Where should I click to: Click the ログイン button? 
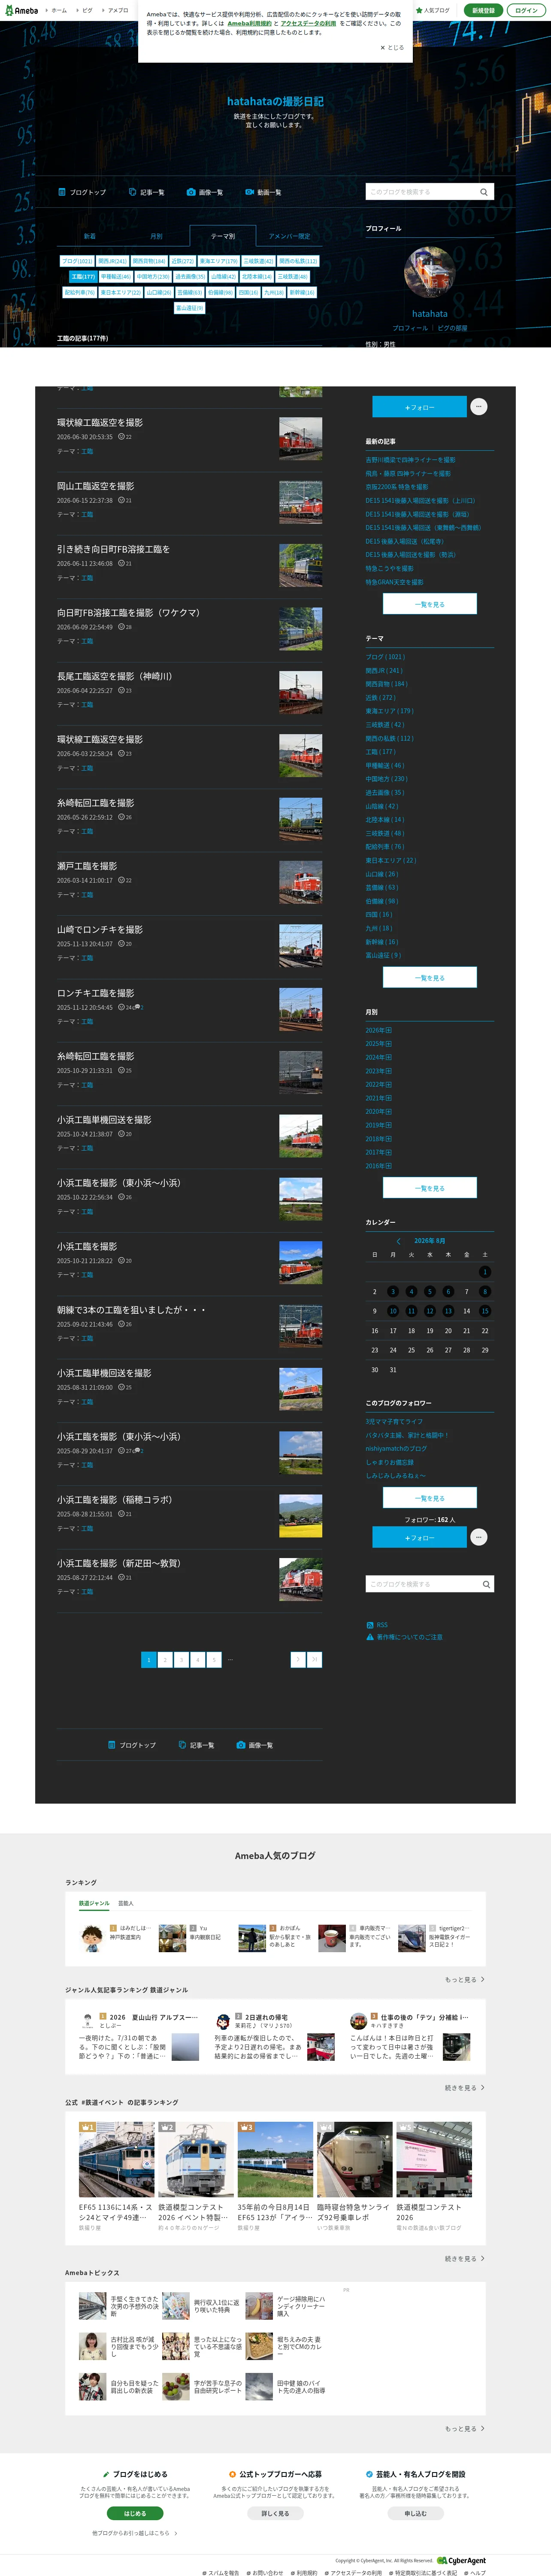526,10
